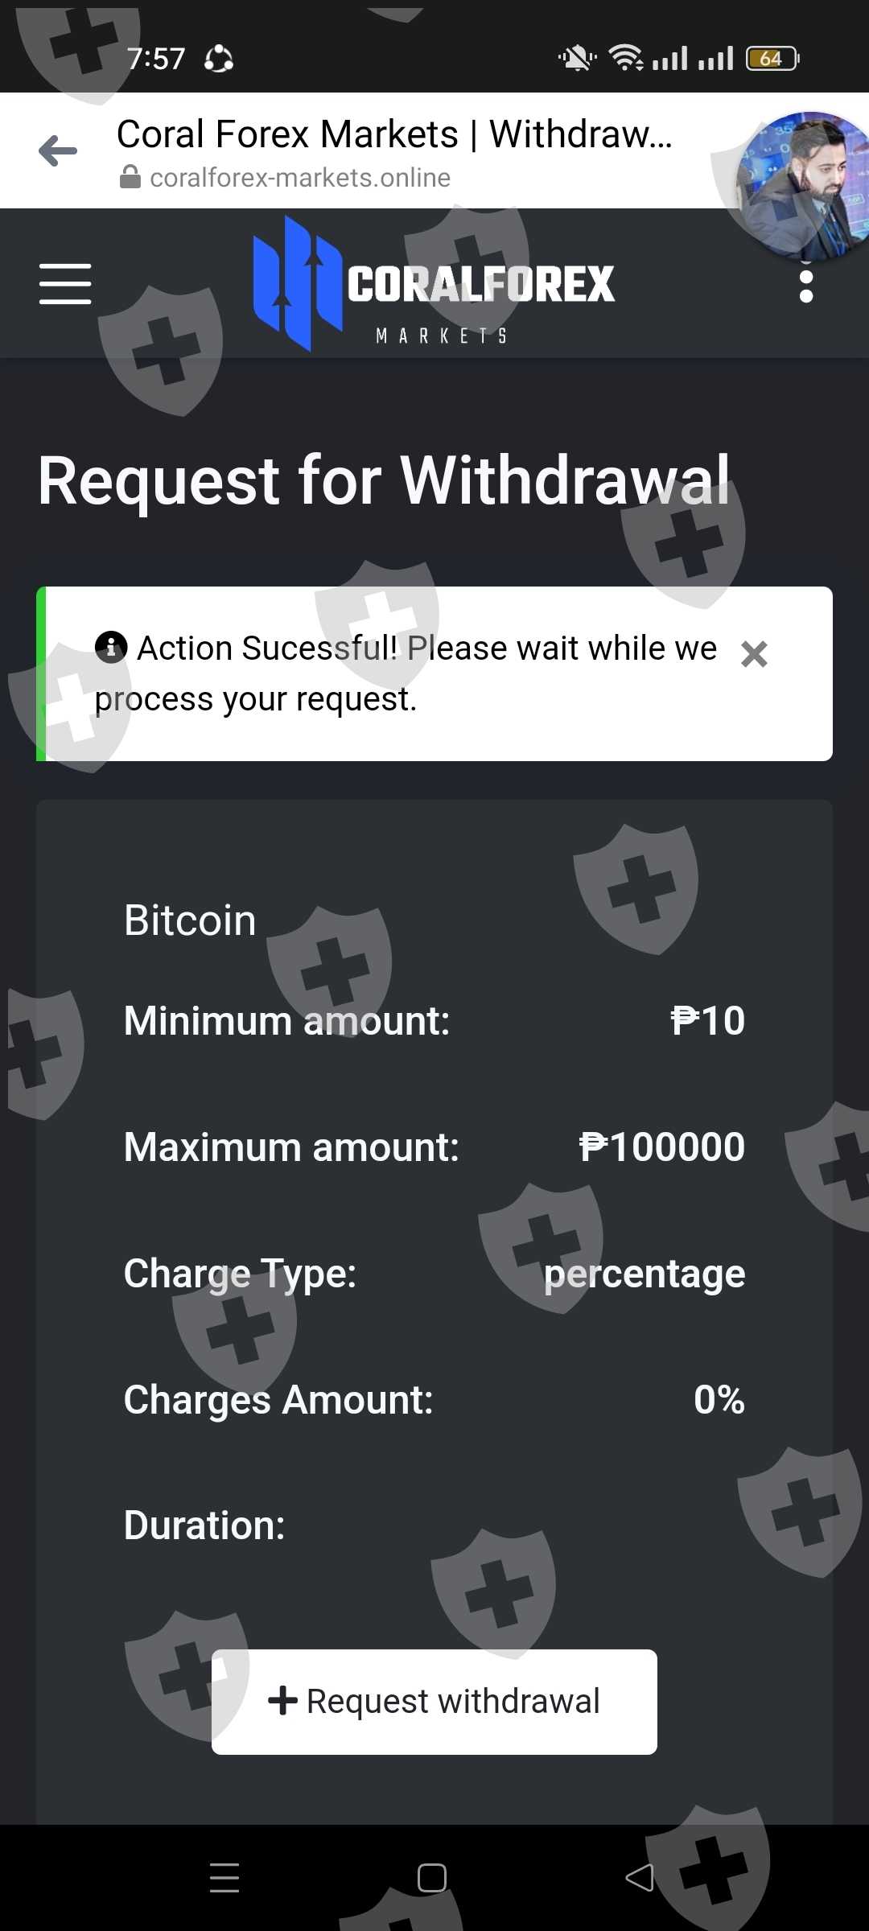Tap the battery level indicator
The image size is (869, 1931).
pos(772,59)
